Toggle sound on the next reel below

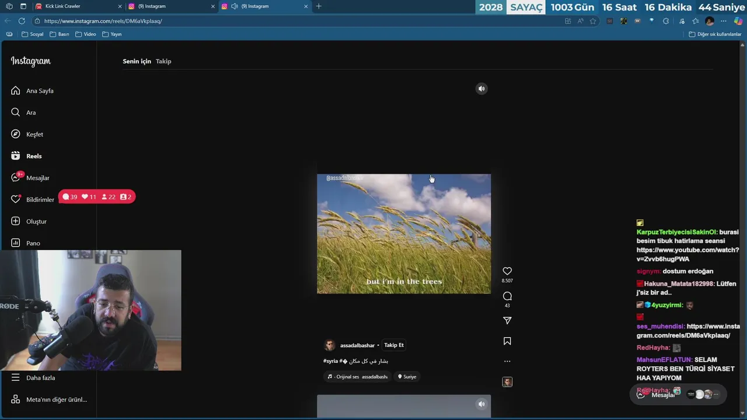coord(481,404)
